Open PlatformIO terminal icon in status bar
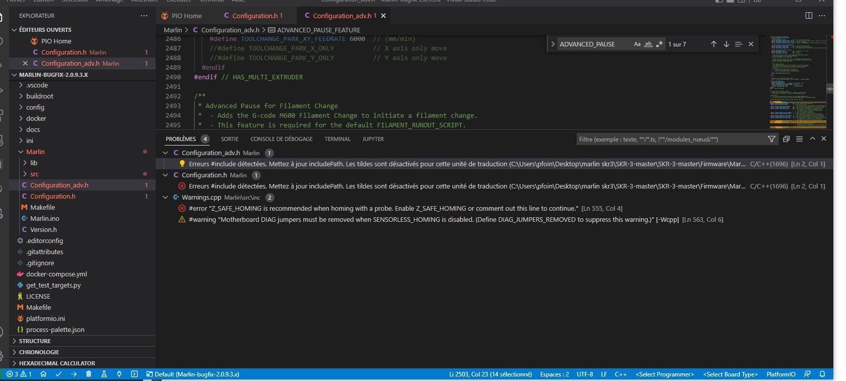The image size is (846, 381). [x=134, y=374]
